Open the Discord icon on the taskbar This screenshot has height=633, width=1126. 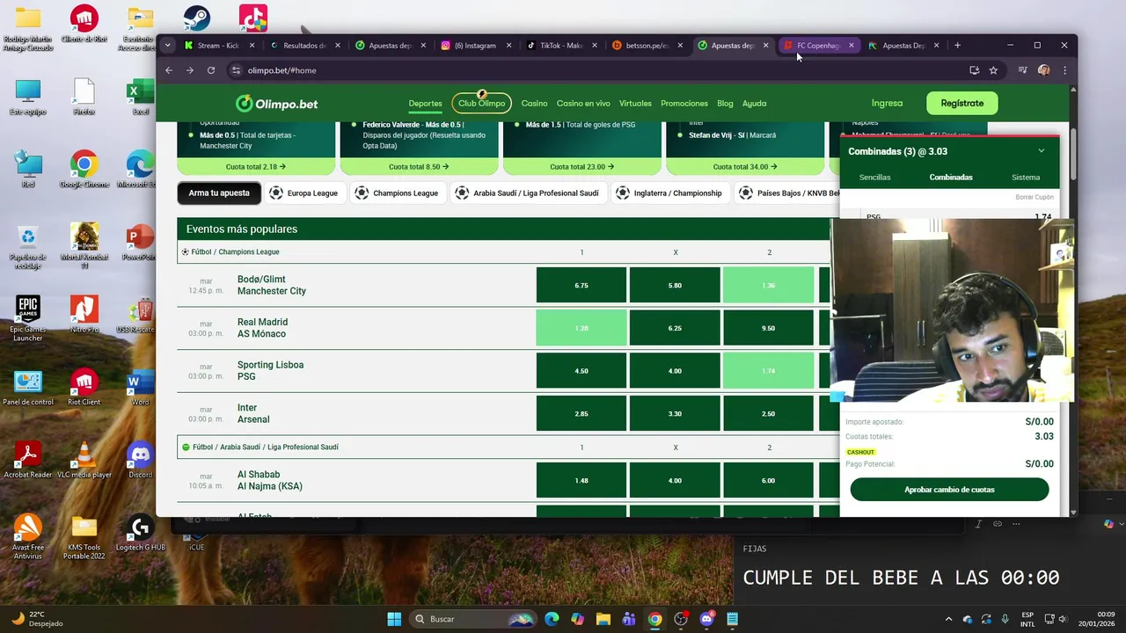coord(706,619)
